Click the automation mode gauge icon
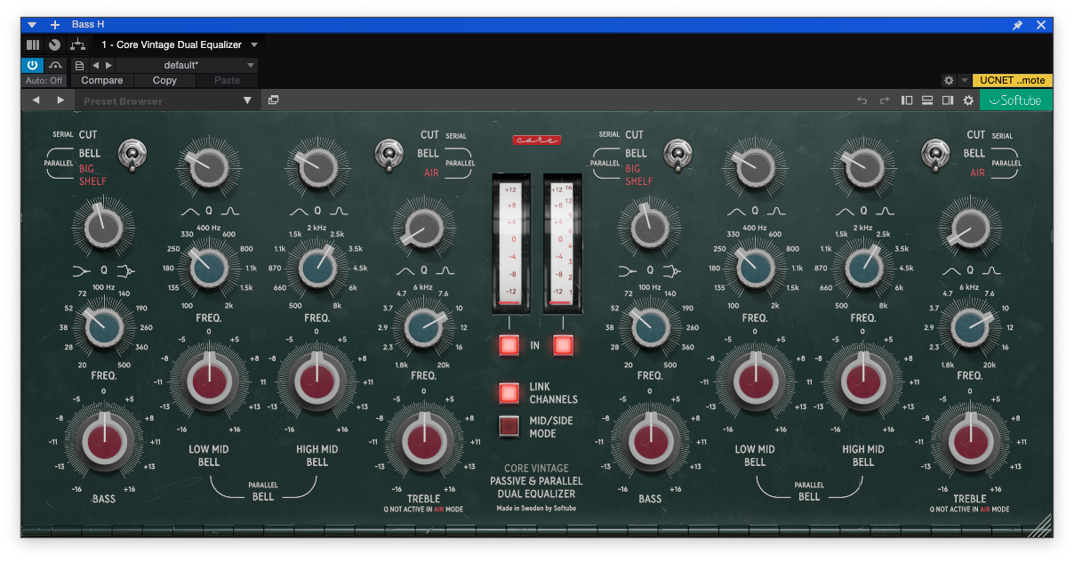The image size is (1074, 562). click(x=55, y=65)
